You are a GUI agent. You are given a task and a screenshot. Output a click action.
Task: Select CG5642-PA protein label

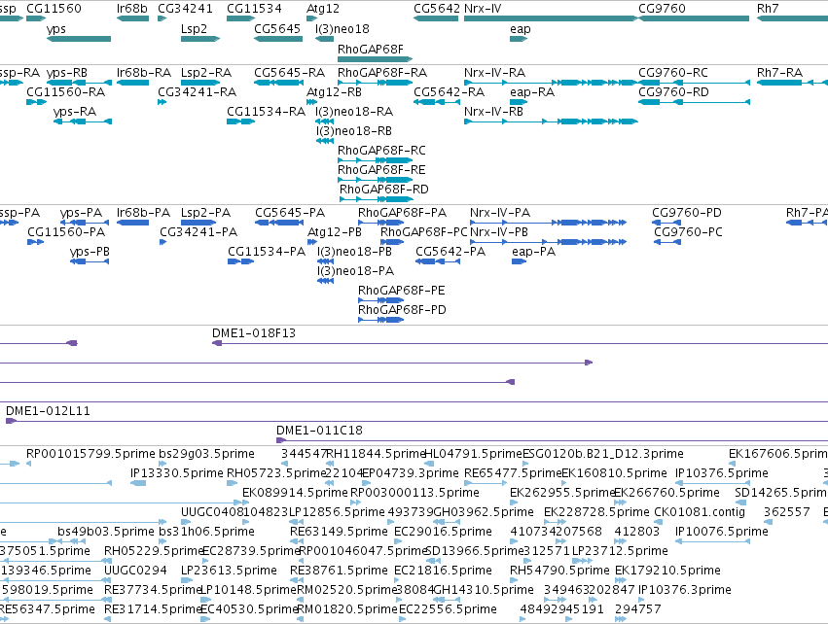450,252
